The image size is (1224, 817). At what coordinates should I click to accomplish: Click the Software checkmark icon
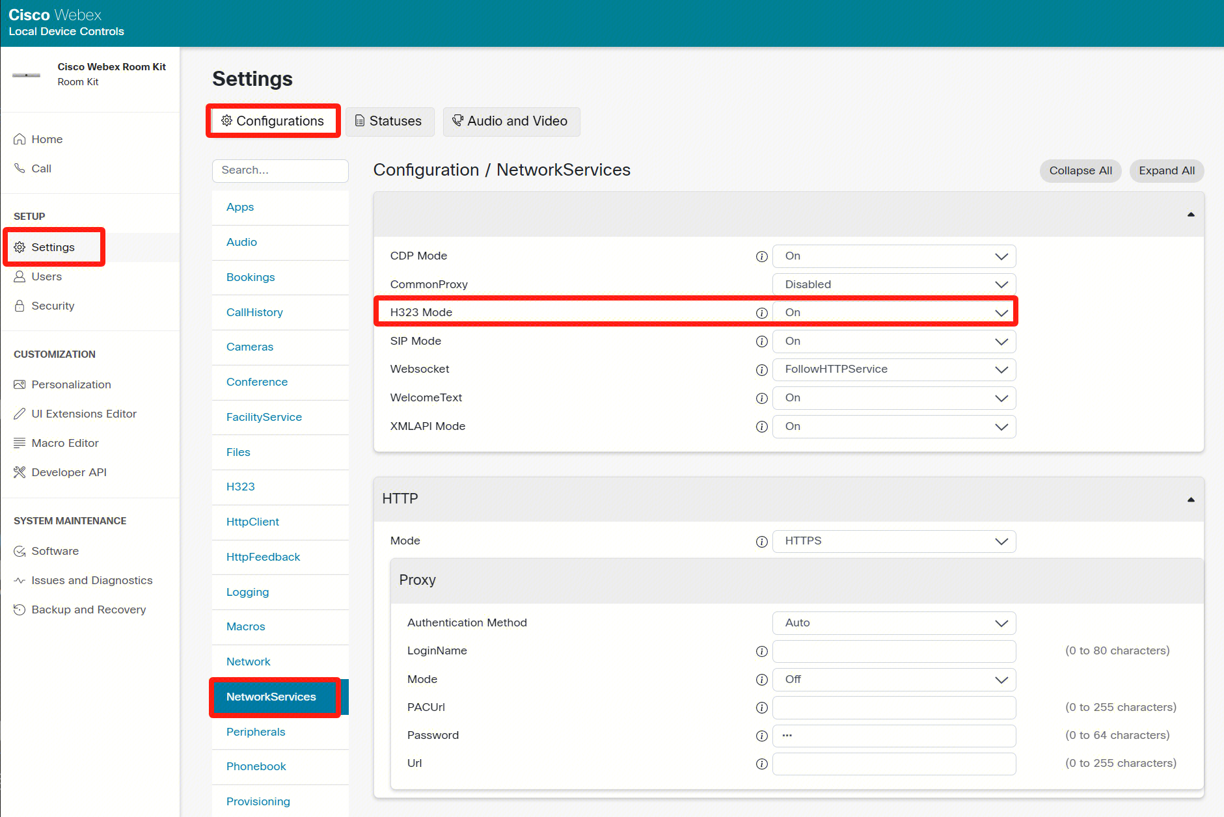(20, 551)
